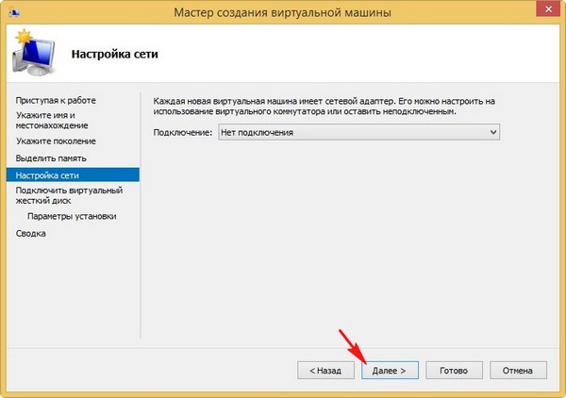The image size is (566, 398).
Task: Click the Далее > button
Action: tap(390, 371)
